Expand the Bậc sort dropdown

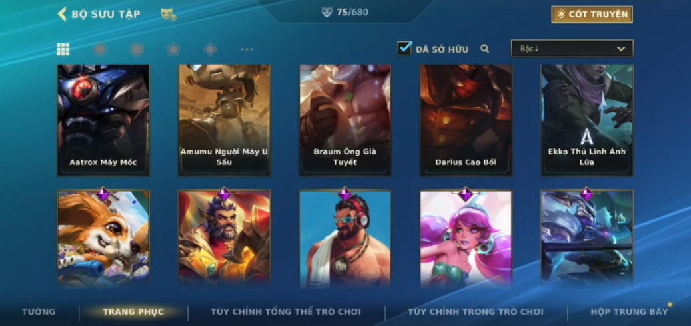click(572, 49)
